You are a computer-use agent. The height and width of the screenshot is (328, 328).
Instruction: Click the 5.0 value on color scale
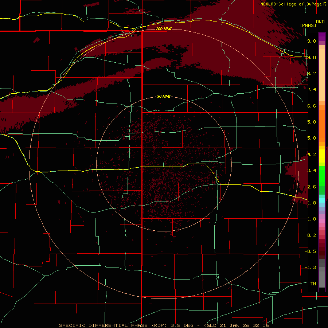(x=312, y=138)
